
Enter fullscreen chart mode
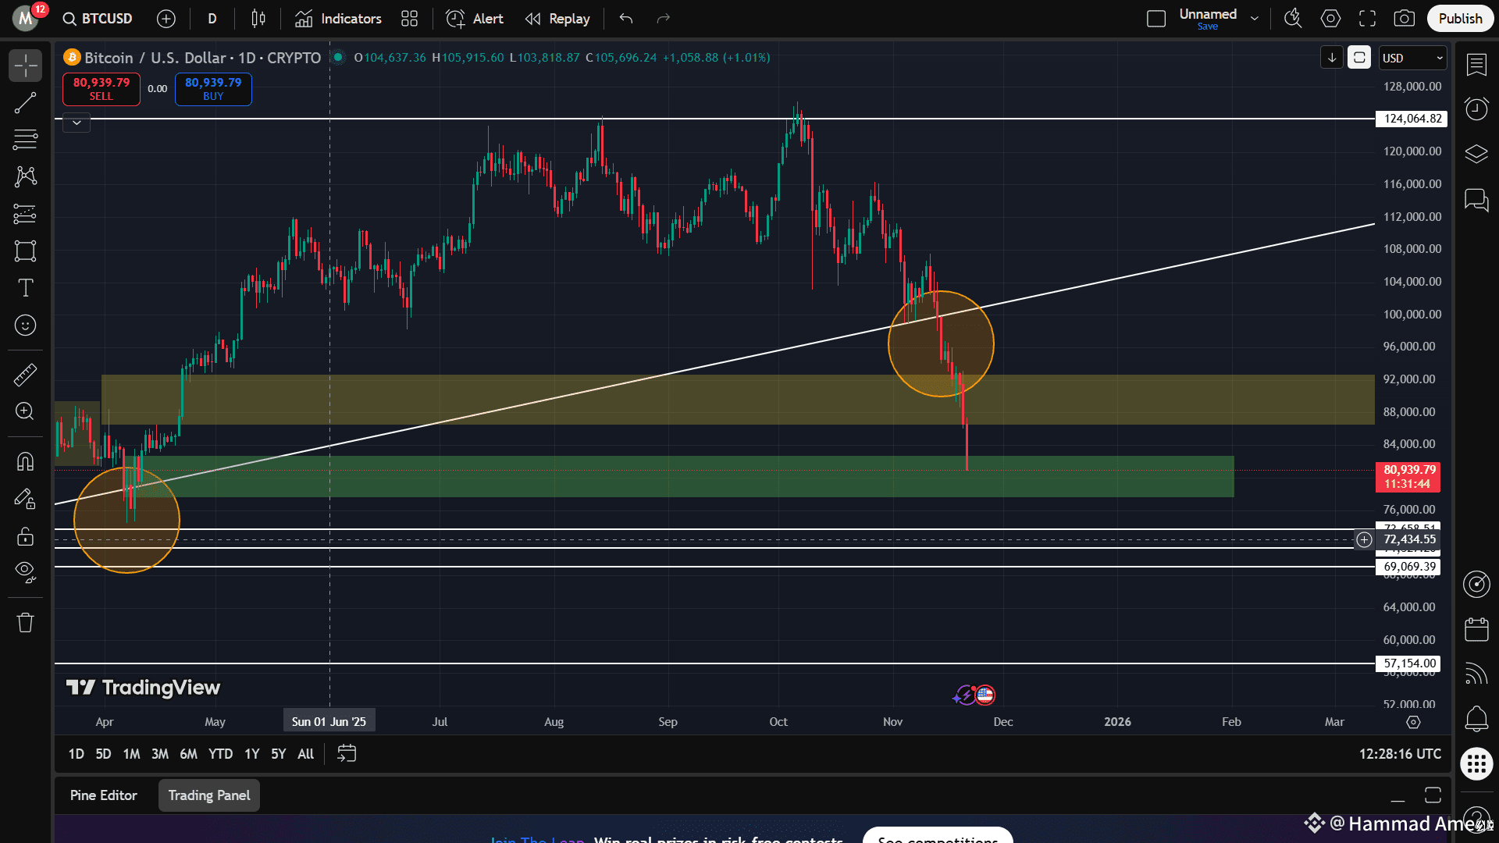tap(1367, 19)
